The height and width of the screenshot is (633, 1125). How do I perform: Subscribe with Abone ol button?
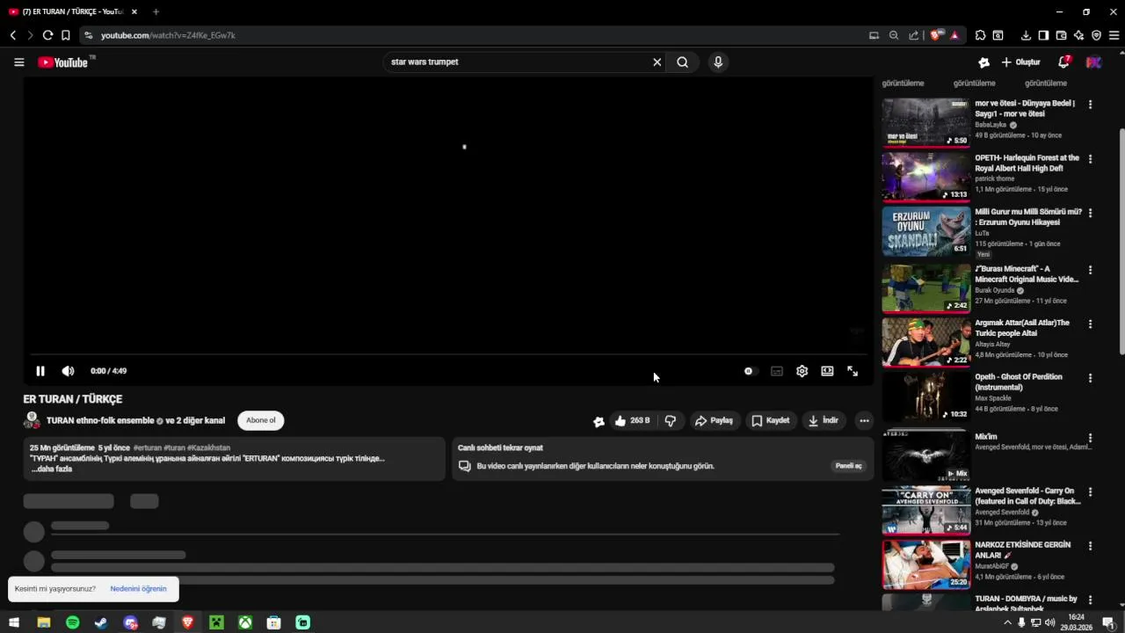[260, 420]
